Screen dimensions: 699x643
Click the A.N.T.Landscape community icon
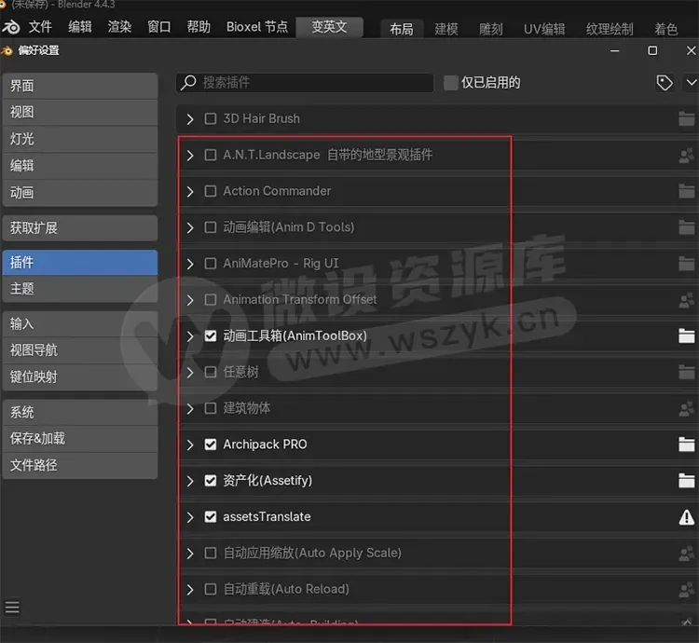coord(686,155)
